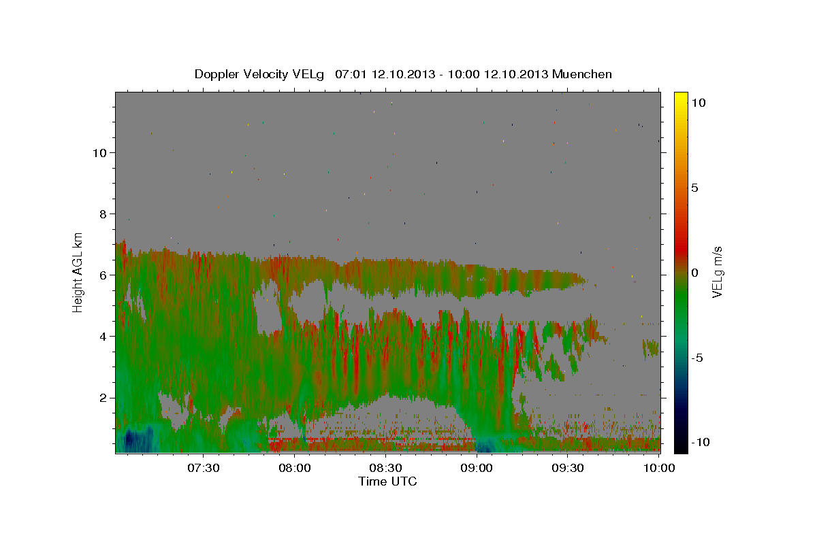Click the colorbar label -10
This screenshot has width=817, height=544.
coord(701,443)
